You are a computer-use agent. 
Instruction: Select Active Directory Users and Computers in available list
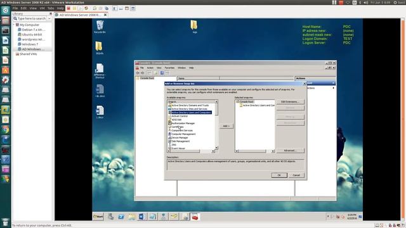tap(190, 113)
